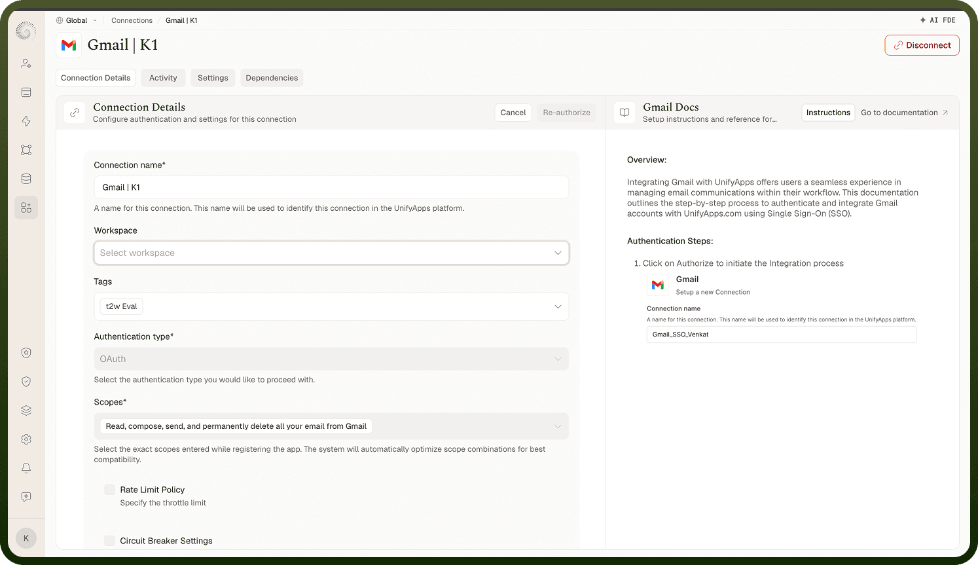Image resolution: width=978 pixels, height=565 pixels.
Task: Open the Select workspace dropdown
Action: pos(331,253)
